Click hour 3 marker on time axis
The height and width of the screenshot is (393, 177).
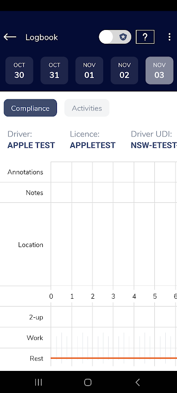(113, 297)
